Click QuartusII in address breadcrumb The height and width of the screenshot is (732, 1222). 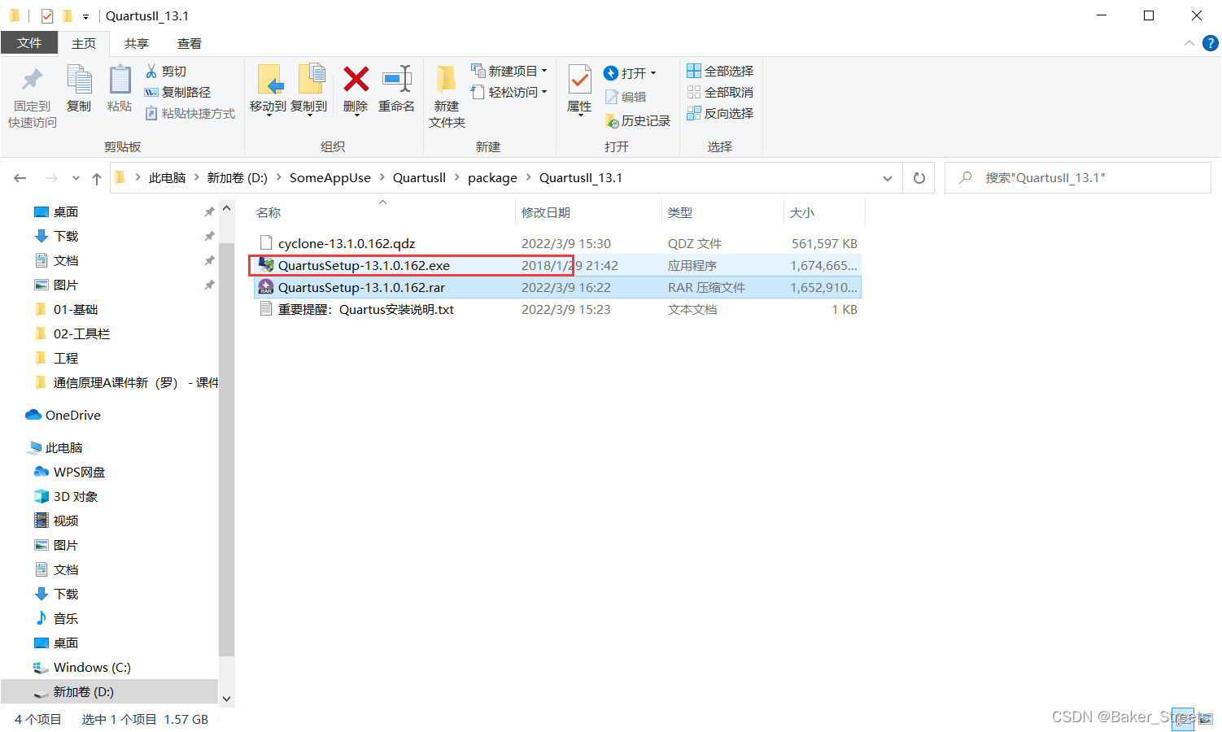(x=419, y=178)
